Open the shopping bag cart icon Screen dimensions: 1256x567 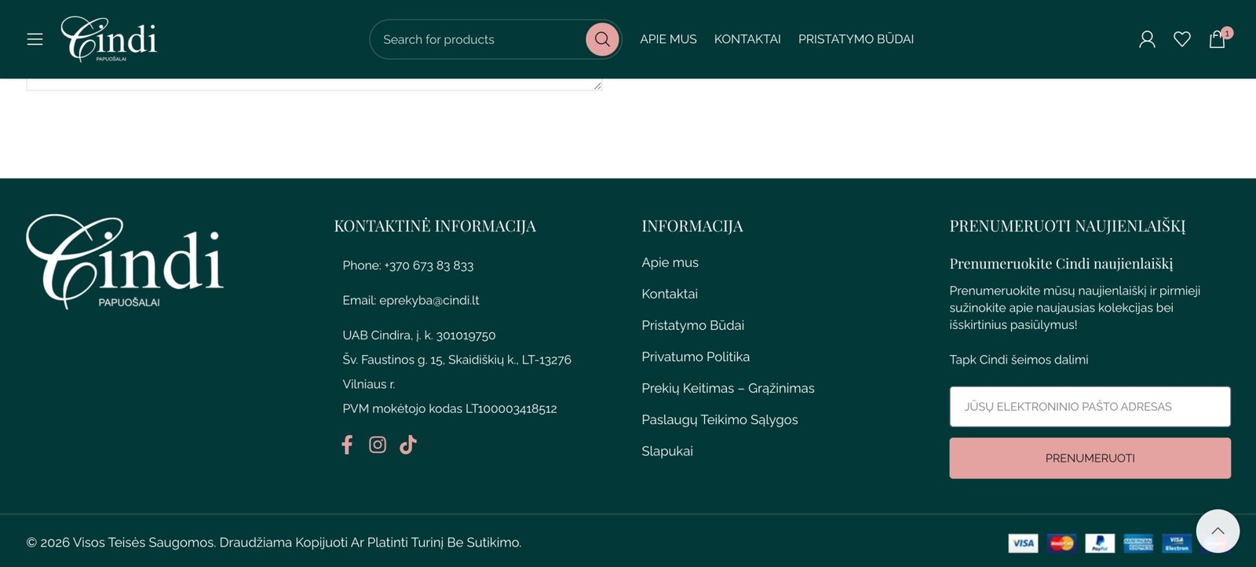tap(1217, 39)
